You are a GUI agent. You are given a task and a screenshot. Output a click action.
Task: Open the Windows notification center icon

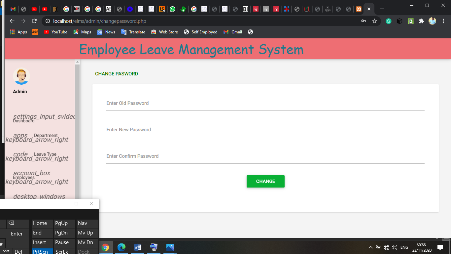point(440,247)
